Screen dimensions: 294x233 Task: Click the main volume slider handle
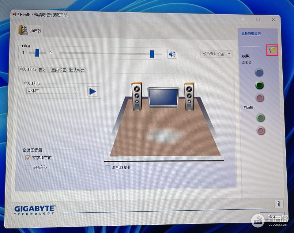pyautogui.click(x=152, y=54)
